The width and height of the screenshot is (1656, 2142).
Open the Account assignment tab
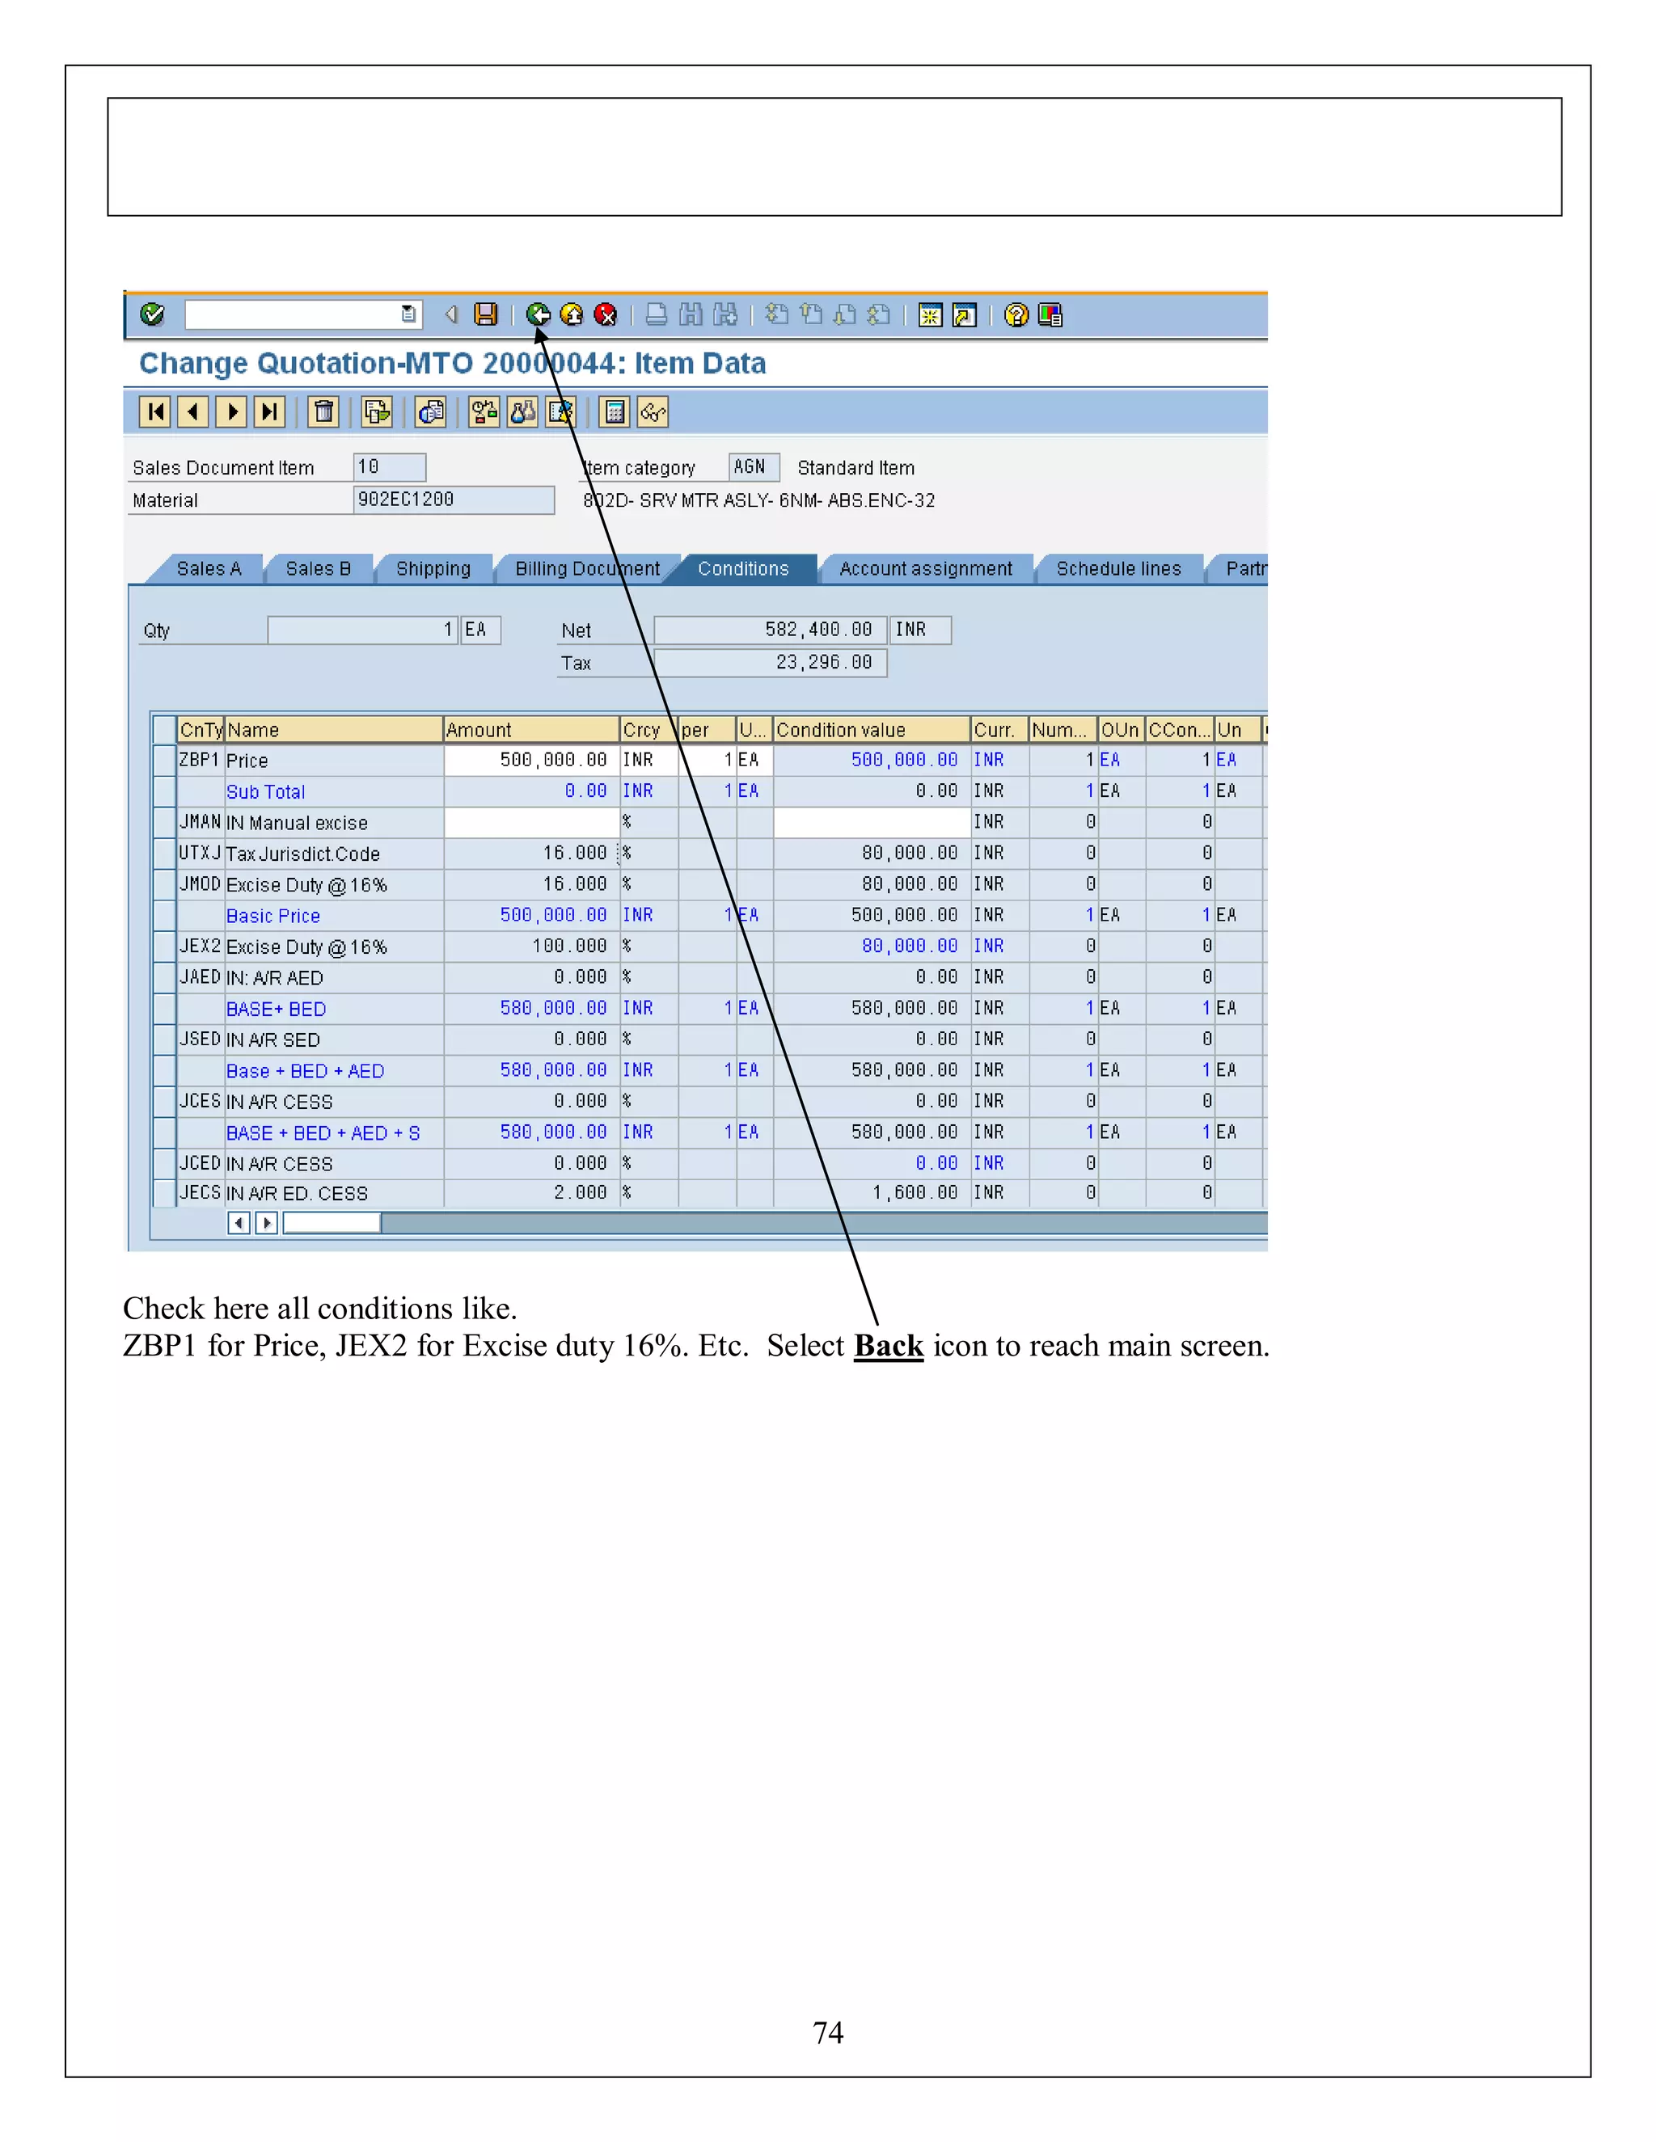[925, 569]
